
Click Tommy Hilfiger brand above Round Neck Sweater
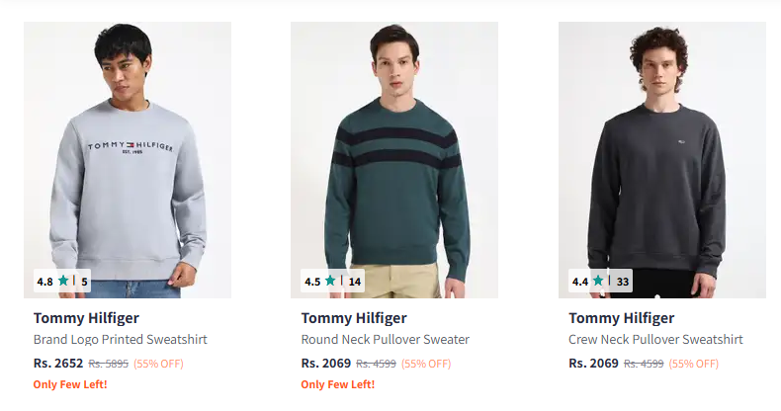(x=353, y=318)
